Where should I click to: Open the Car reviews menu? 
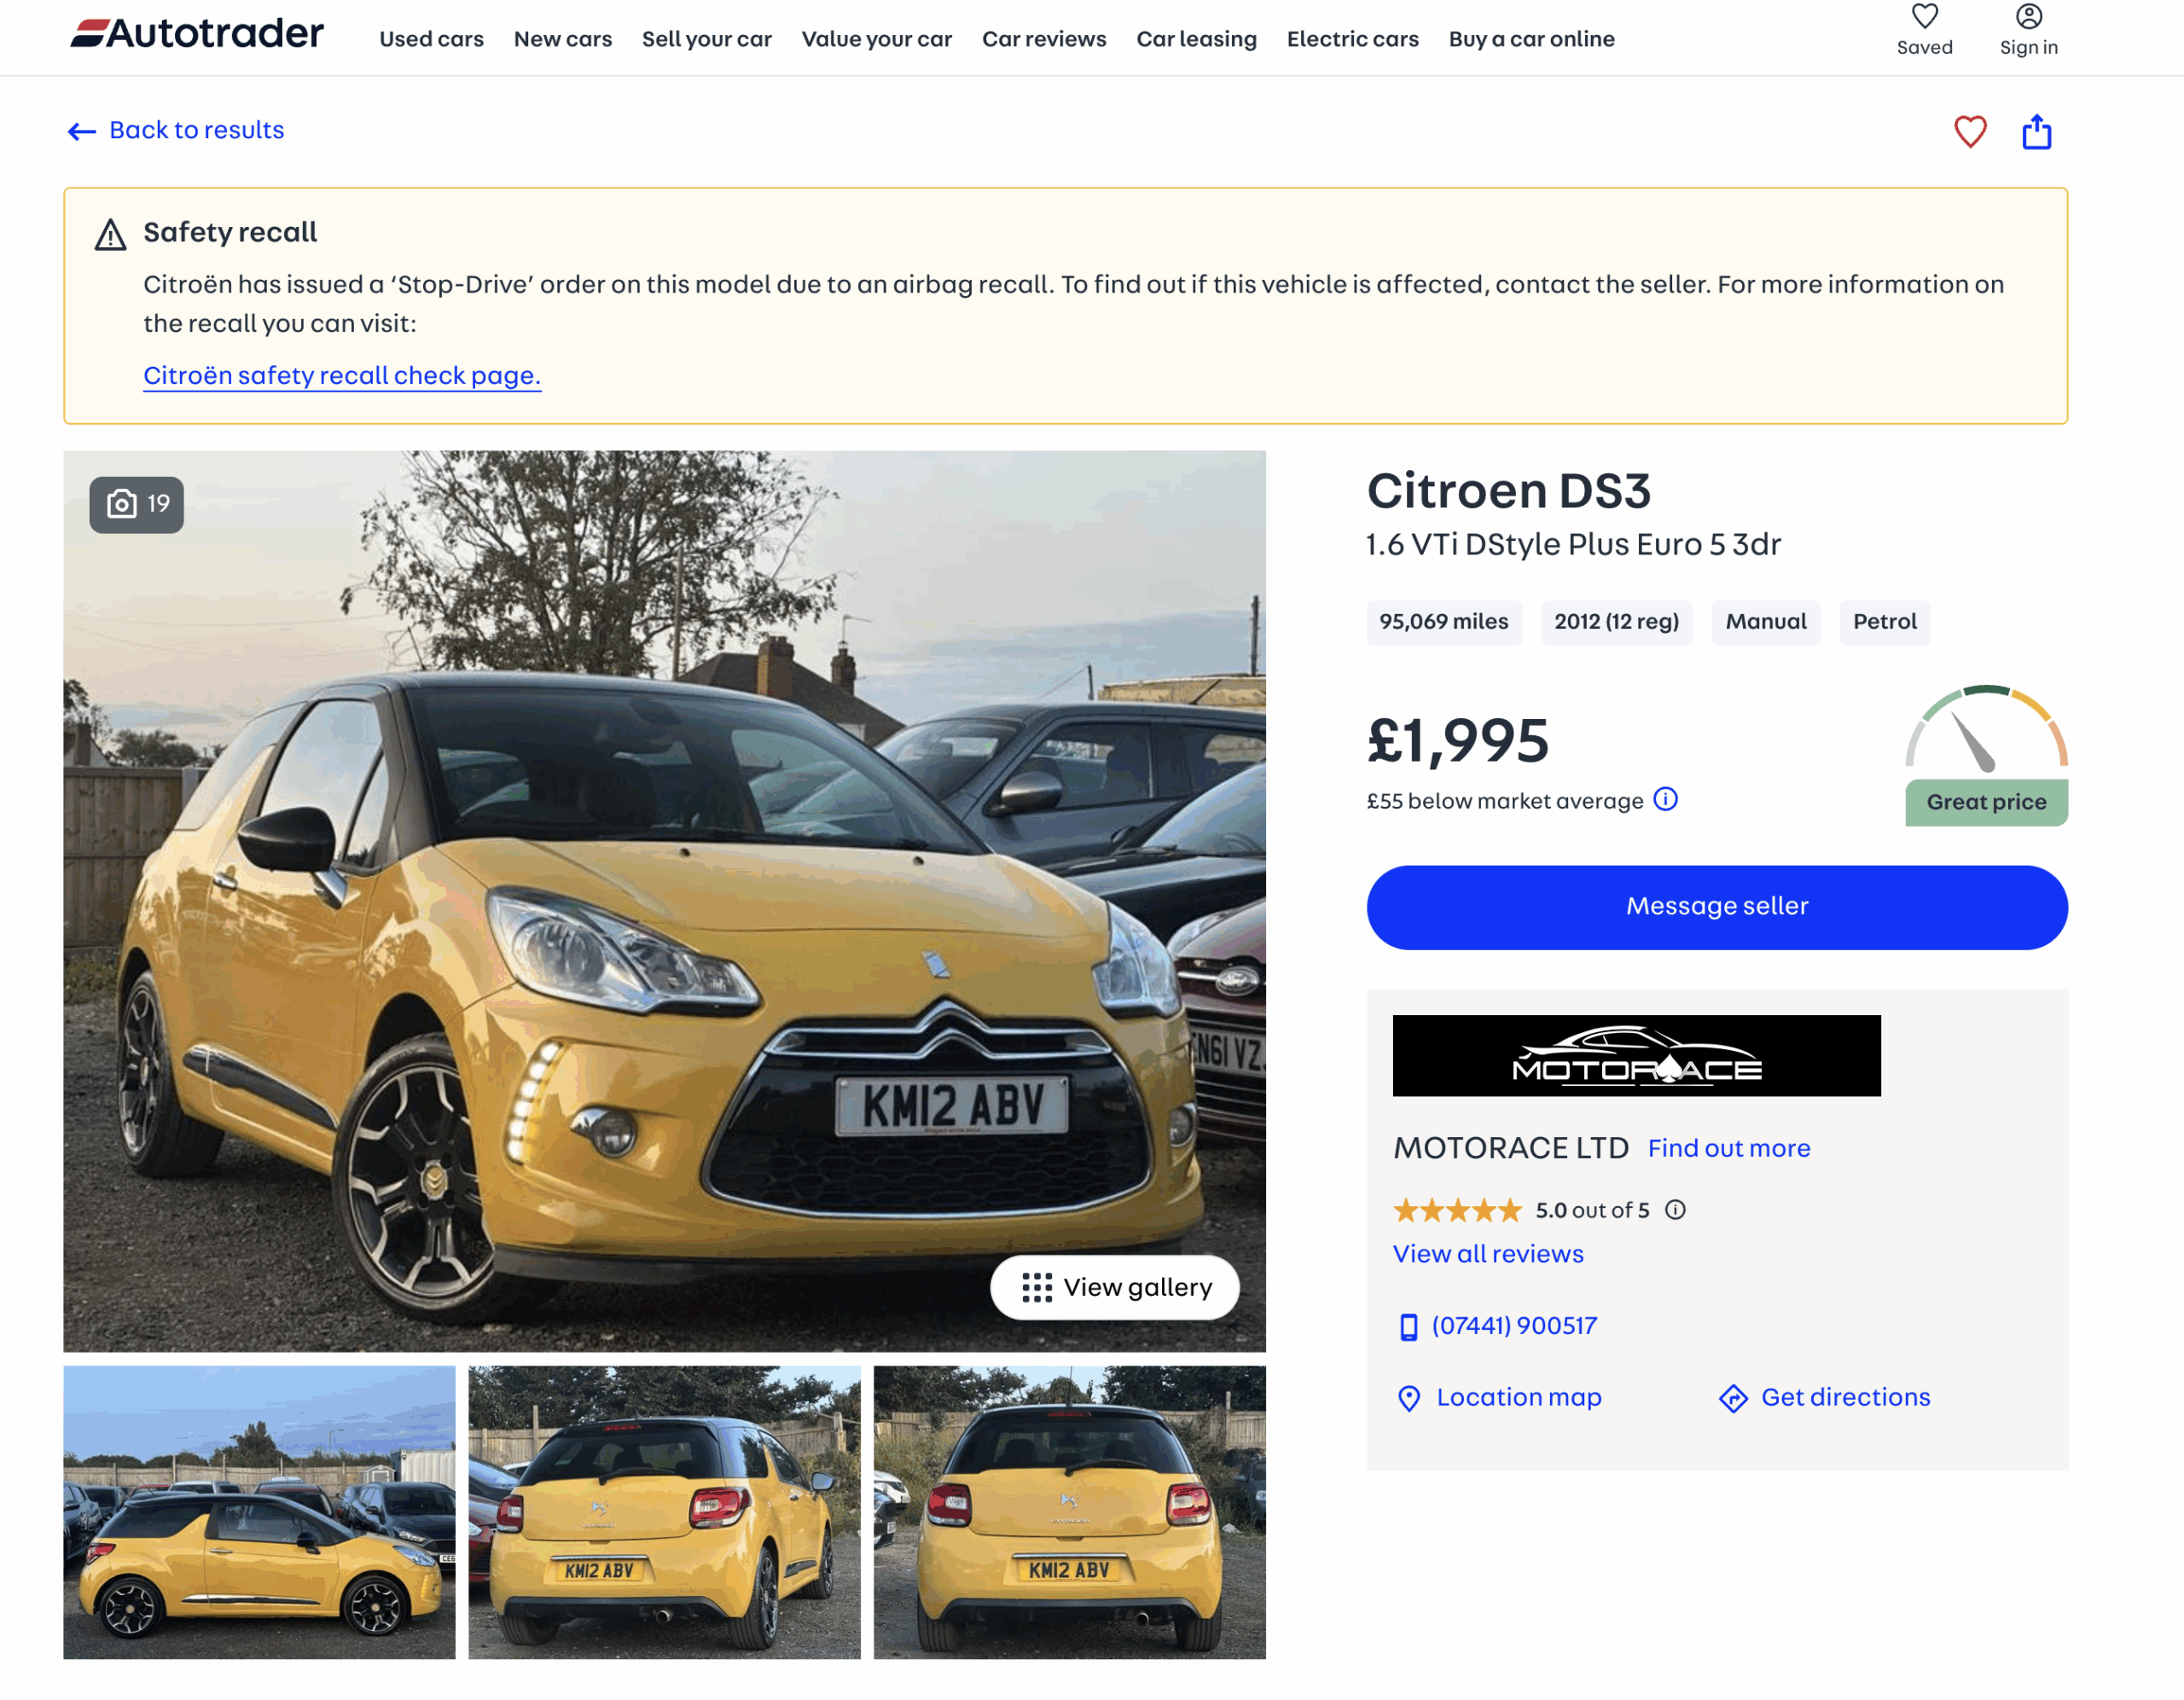point(1044,39)
